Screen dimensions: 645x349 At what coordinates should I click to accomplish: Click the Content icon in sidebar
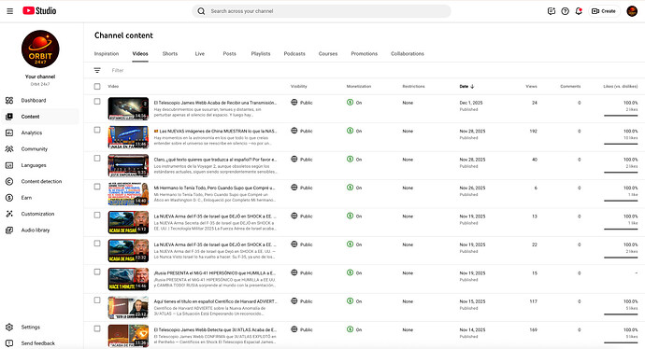click(9, 117)
